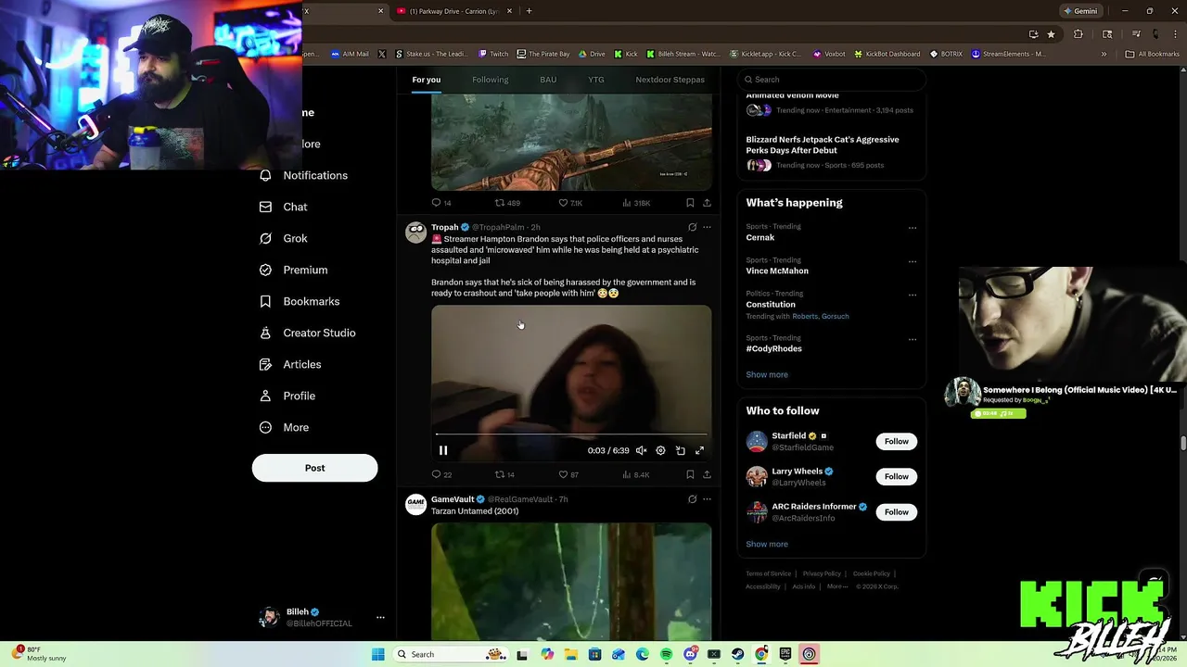Open a new browser tab
1187x667 pixels.
pyautogui.click(x=529, y=11)
